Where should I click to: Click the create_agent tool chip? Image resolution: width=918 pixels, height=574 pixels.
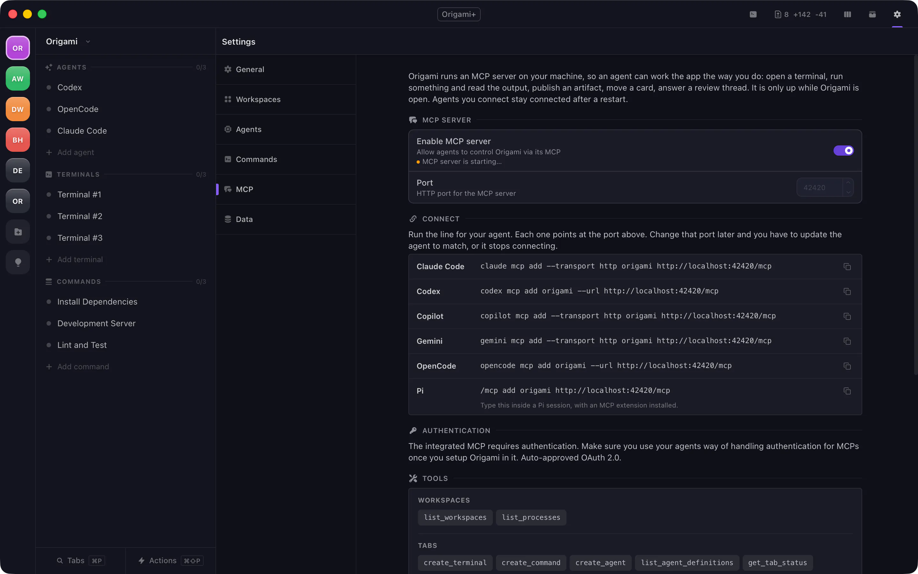pyautogui.click(x=601, y=563)
